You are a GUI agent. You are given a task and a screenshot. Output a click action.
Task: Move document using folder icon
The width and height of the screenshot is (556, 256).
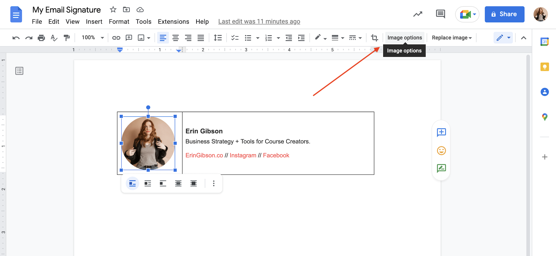click(126, 10)
